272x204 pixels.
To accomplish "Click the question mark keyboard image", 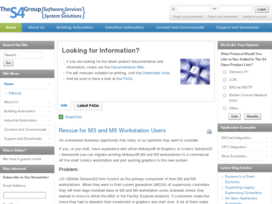I will (x=195, y=71).
